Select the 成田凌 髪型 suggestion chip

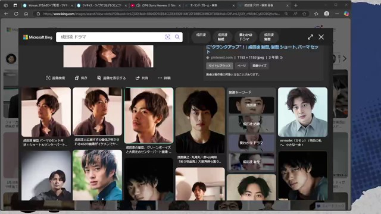[268, 37]
